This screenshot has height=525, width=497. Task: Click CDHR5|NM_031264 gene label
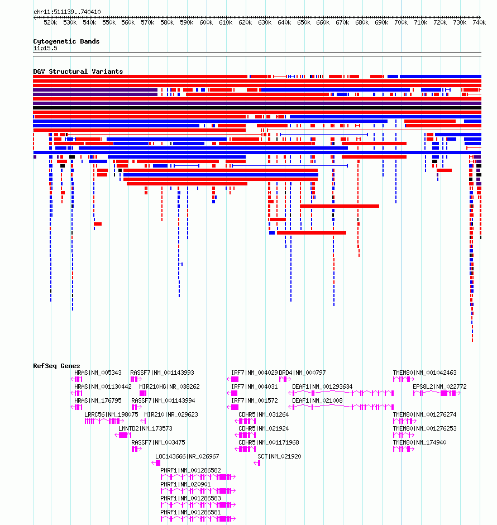264,414
